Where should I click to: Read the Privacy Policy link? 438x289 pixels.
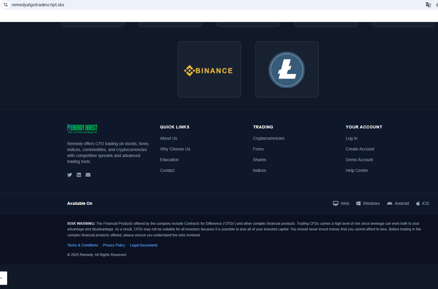[x=114, y=245]
